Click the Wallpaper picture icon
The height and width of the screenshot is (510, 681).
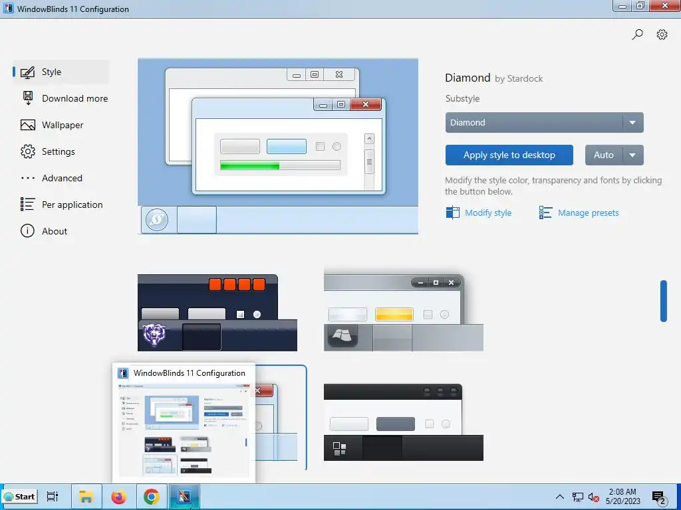pyautogui.click(x=28, y=125)
